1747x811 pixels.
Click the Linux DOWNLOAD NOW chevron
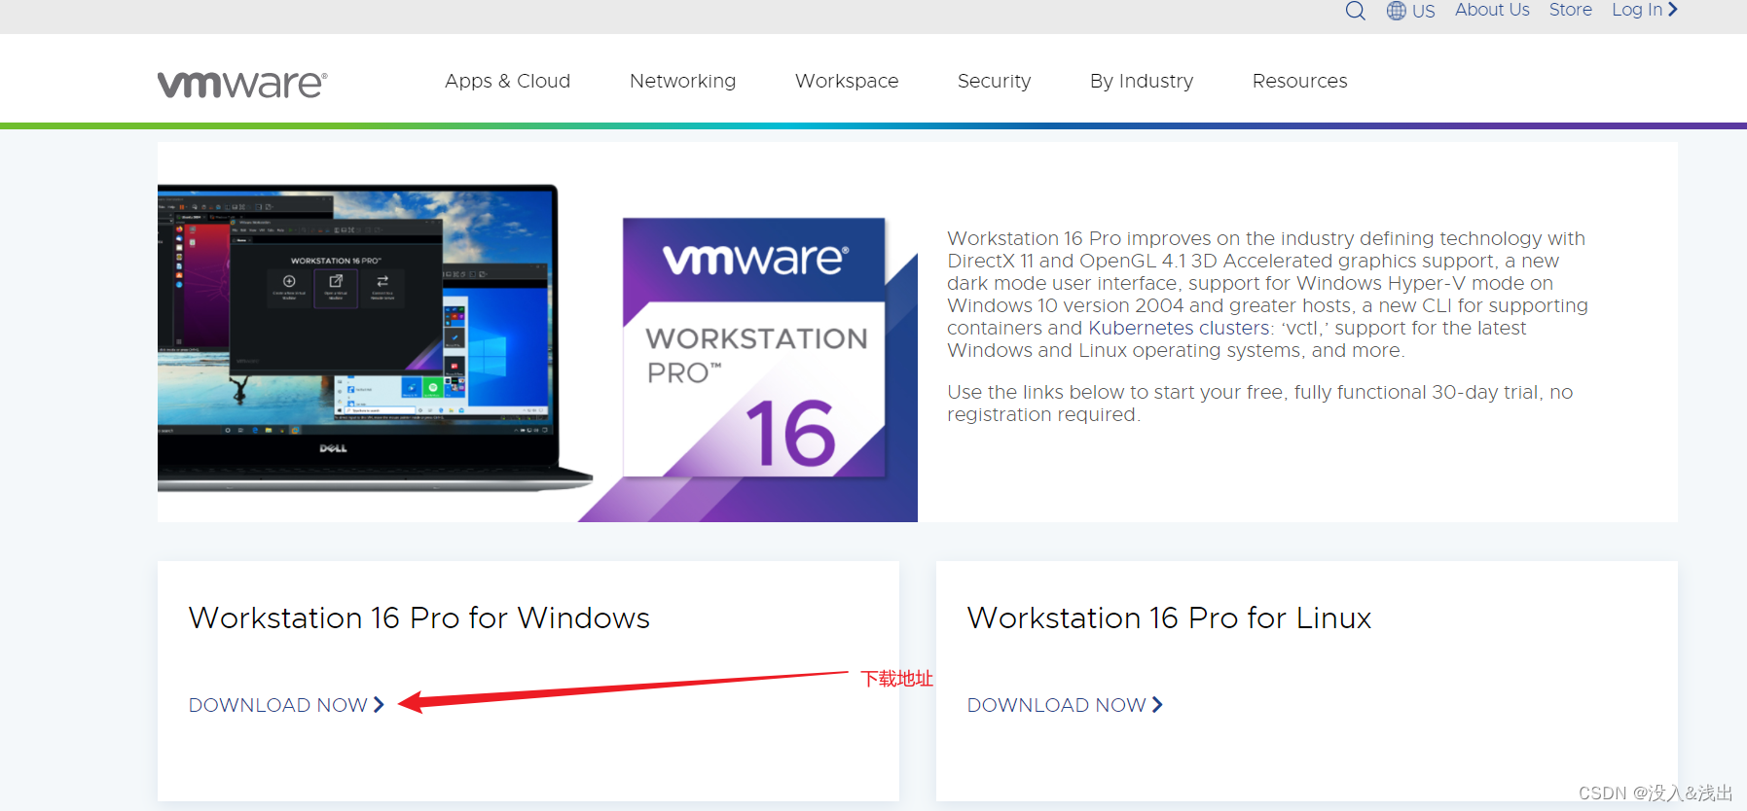(x=1157, y=705)
